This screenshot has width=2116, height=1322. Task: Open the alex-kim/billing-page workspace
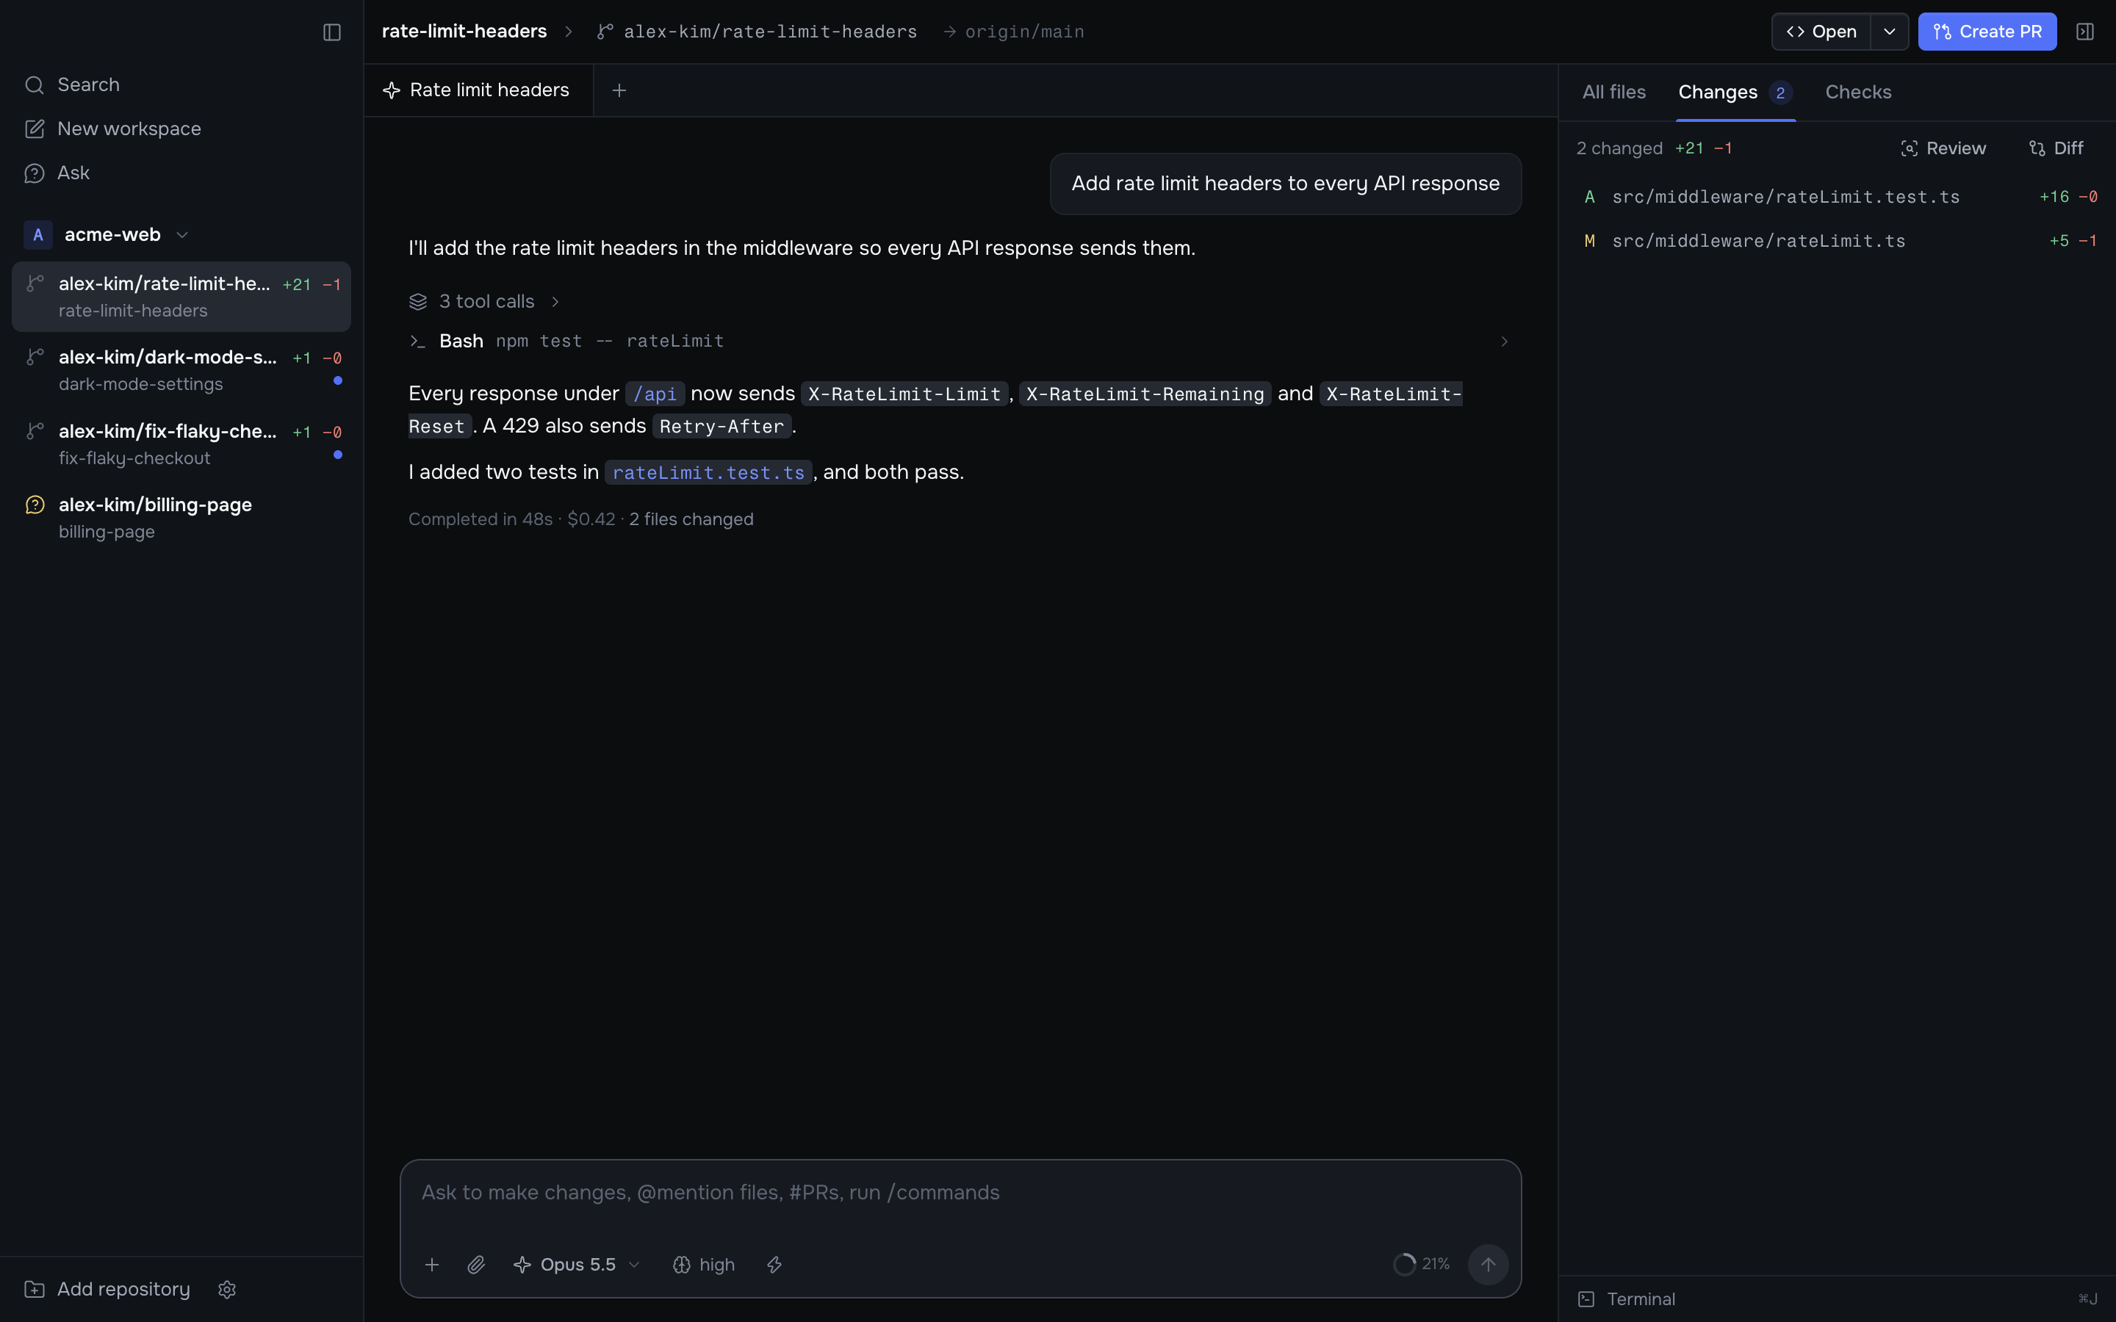[181, 518]
